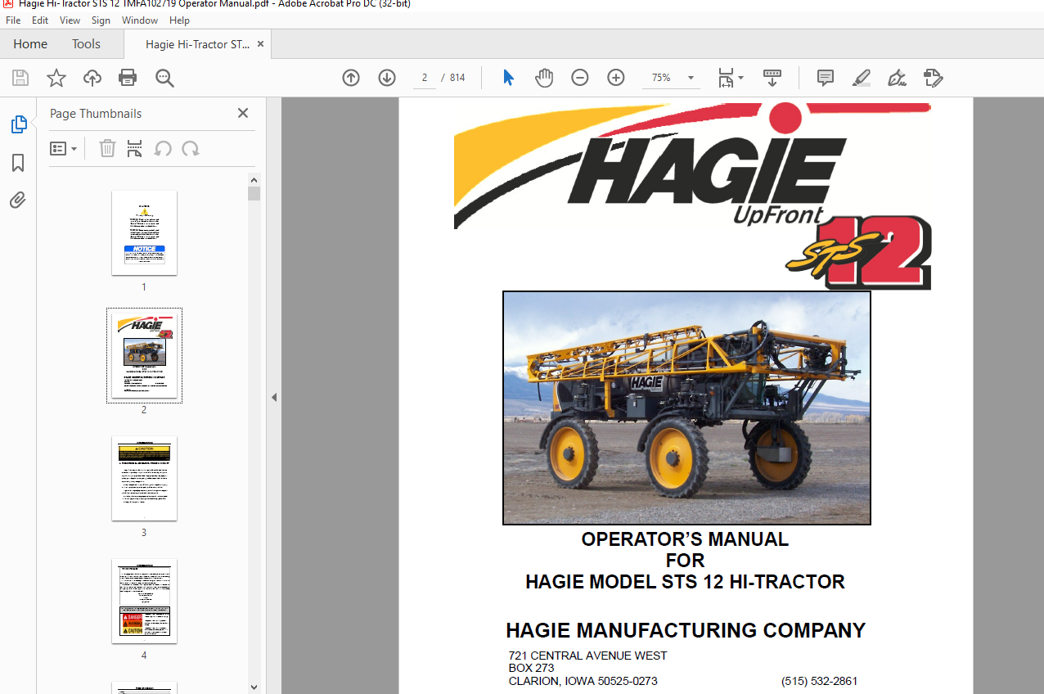Image resolution: width=1044 pixels, height=694 pixels.
Task: Switch to the Tools tab
Action: [x=86, y=44]
